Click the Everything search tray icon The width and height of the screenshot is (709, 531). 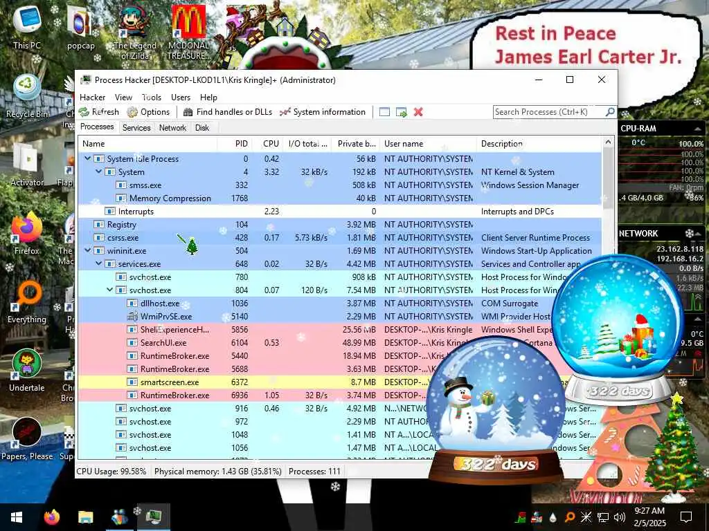click(570, 517)
